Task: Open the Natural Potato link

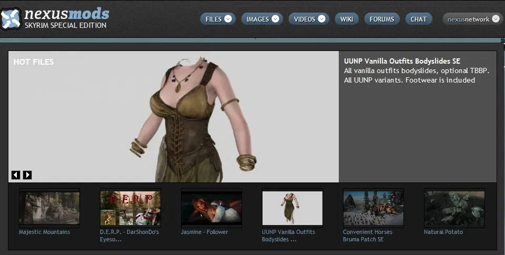Action: pyautogui.click(x=443, y=232)
